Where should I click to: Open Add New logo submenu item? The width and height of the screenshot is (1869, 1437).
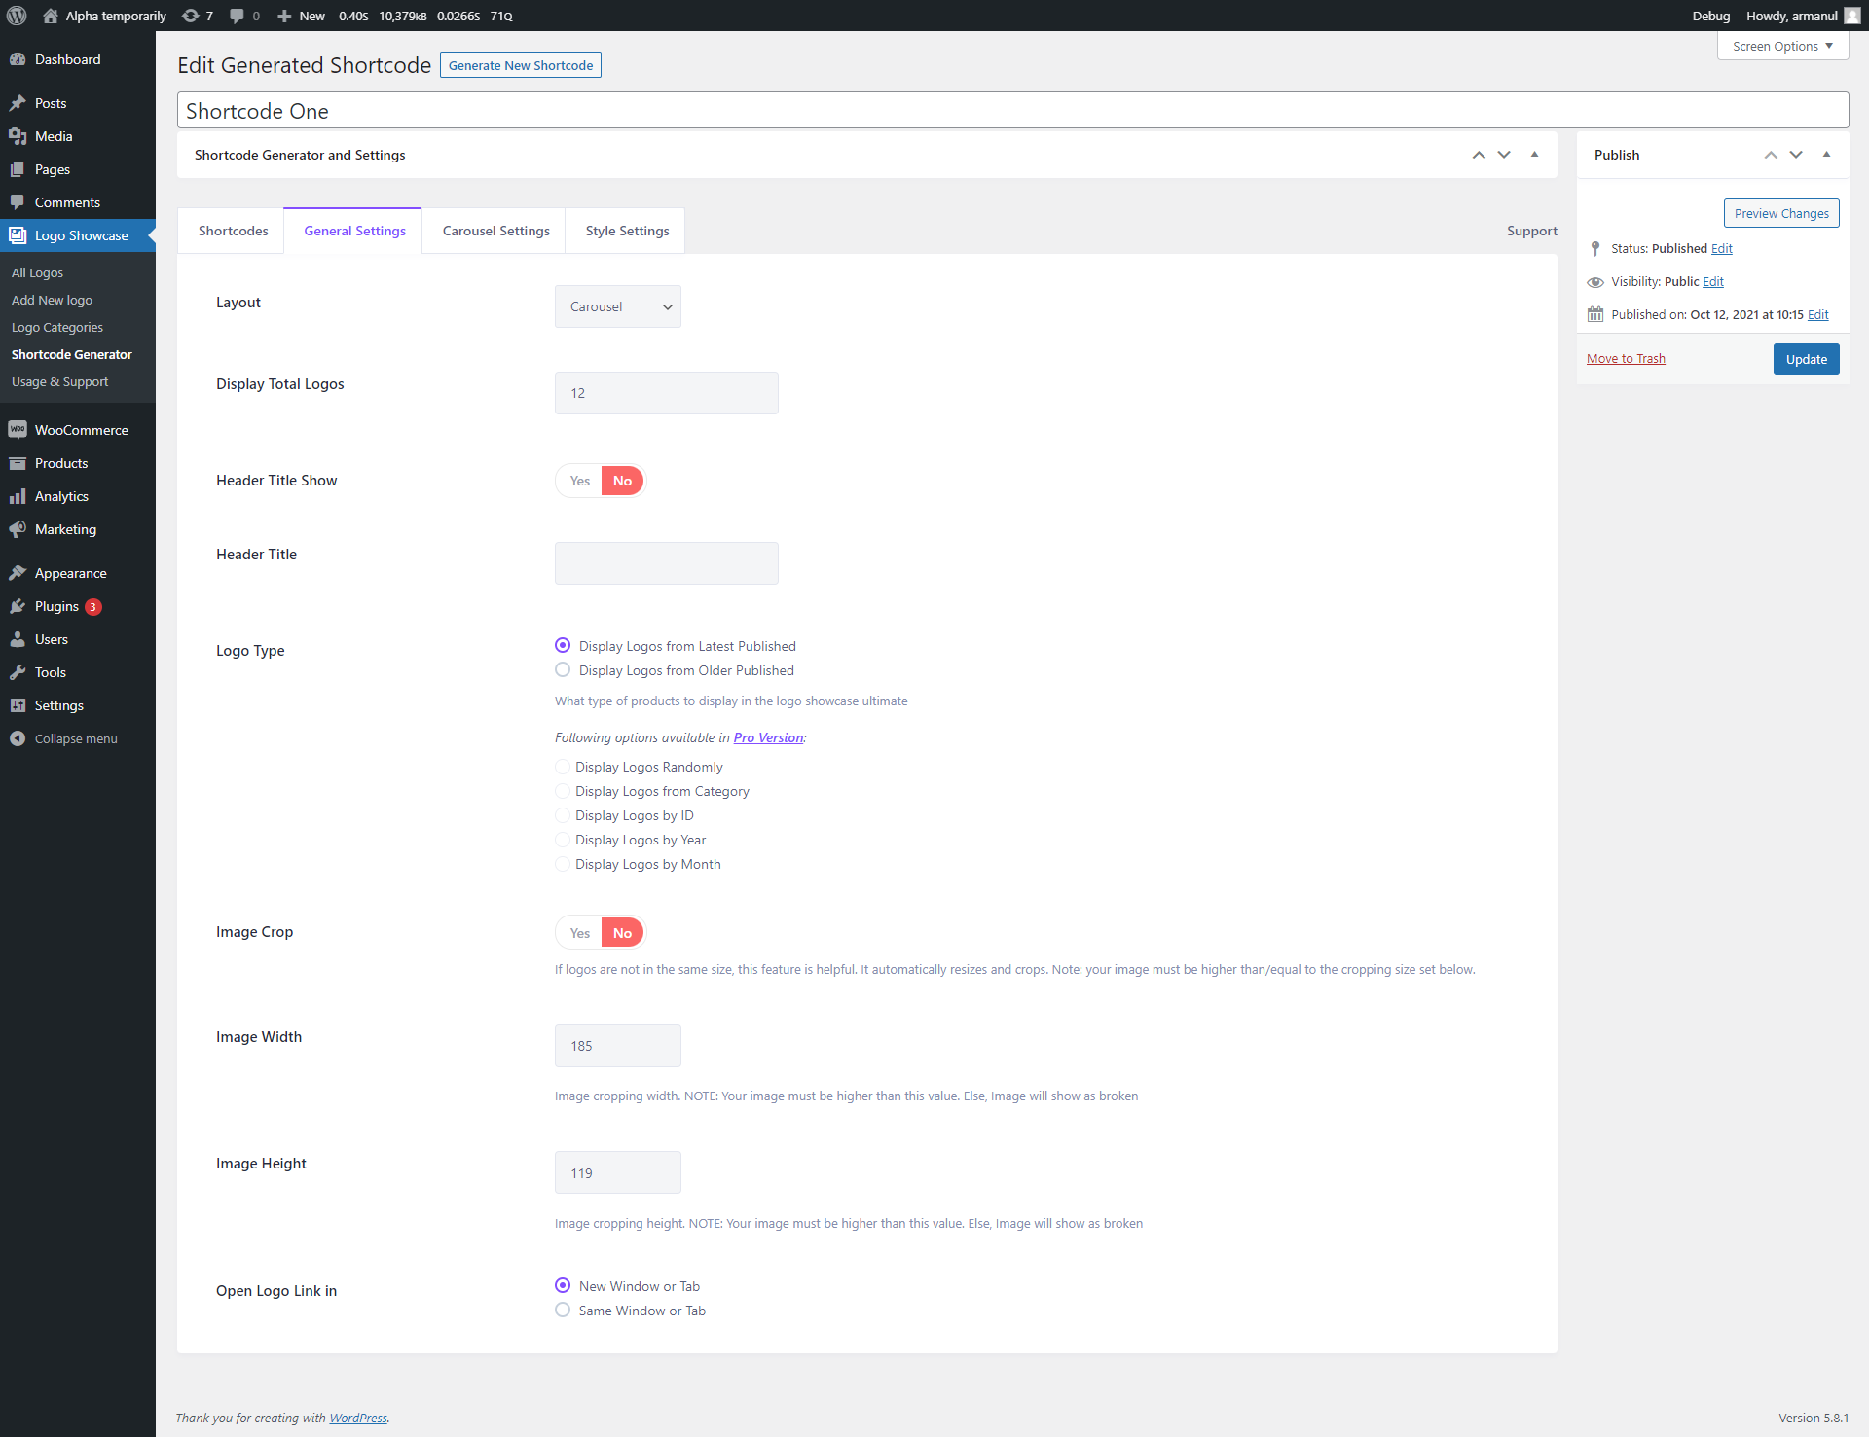tap(52, 300)
